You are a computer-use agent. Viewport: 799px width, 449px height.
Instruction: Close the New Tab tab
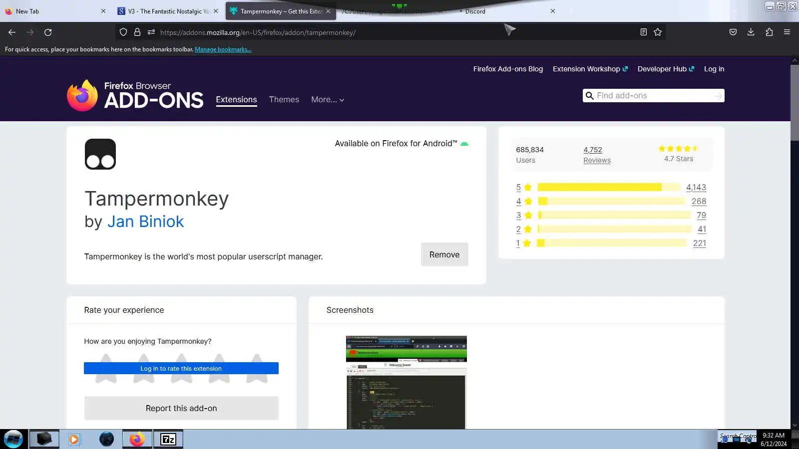tap(103, 11)
